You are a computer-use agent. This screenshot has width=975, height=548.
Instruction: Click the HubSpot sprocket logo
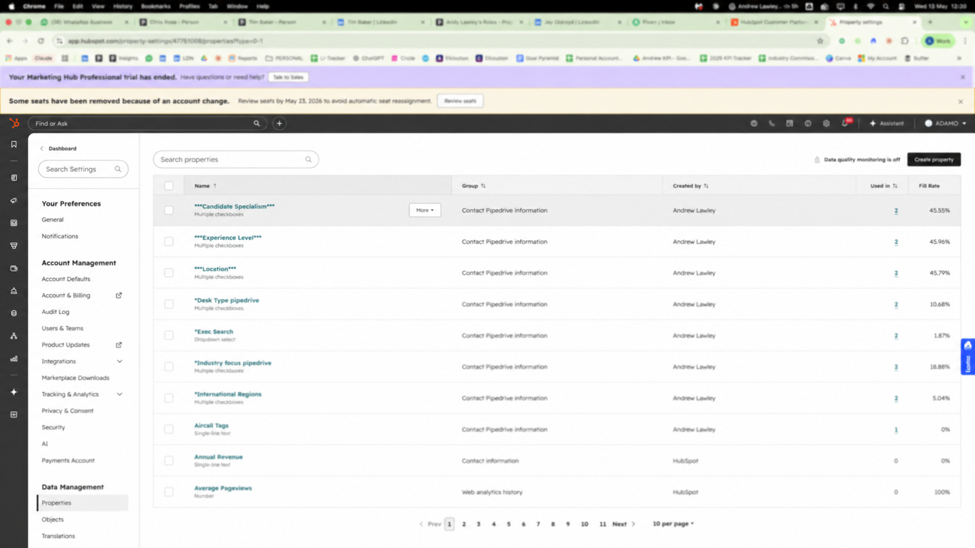[14, 123]
